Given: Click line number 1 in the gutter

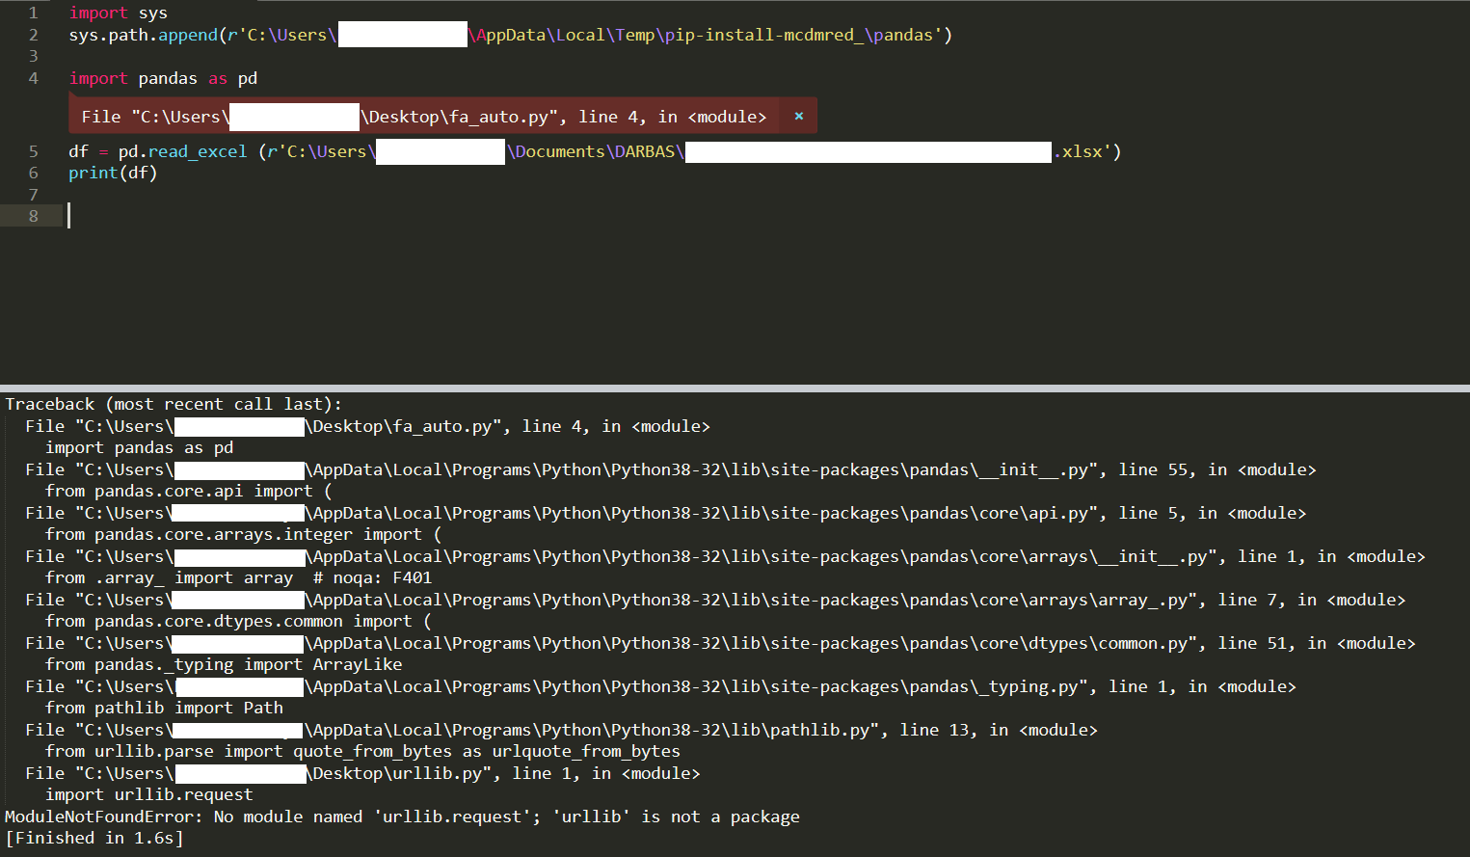Looking at the screenshot, I should point(34,13).
